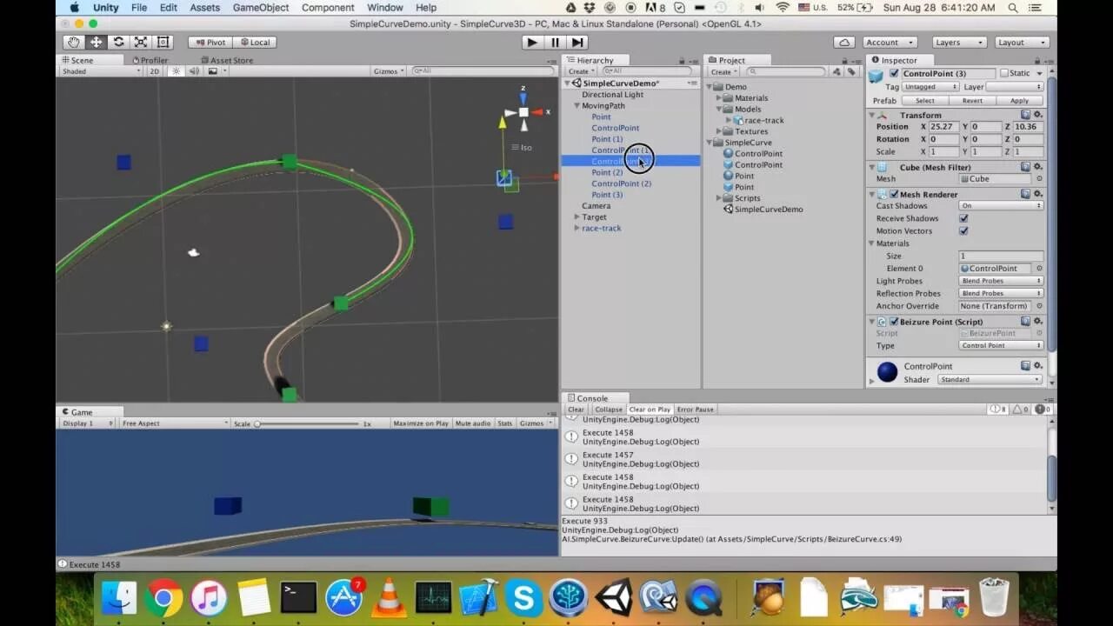Open the Transform component gear menu

coord(1037,115)
